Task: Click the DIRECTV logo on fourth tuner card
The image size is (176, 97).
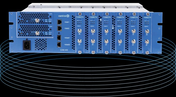Action: (120, 17)
